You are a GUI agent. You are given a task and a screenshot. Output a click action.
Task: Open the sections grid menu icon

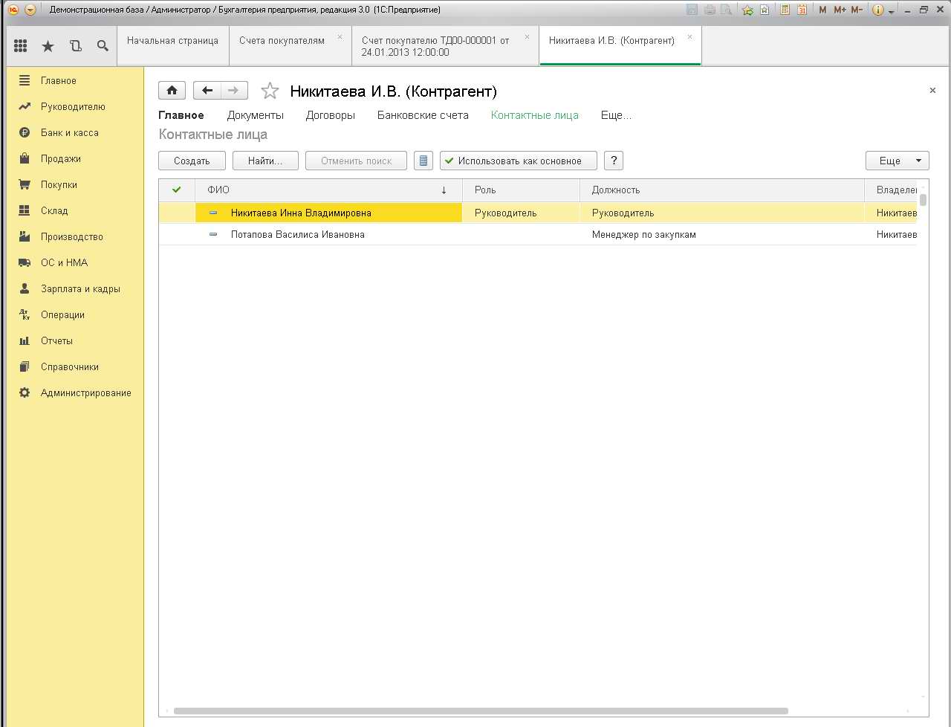(x=21, y=46)
